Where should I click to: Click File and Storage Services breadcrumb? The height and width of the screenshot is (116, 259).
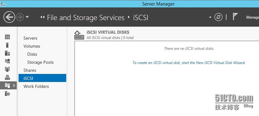86,18
